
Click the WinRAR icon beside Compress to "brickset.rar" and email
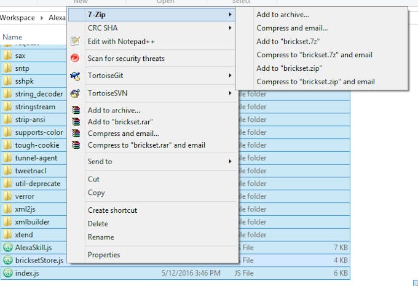point(76,145)
